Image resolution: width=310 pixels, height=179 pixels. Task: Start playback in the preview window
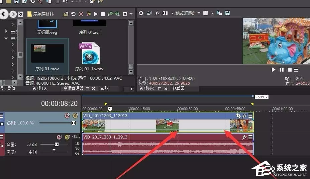(274, 70)
